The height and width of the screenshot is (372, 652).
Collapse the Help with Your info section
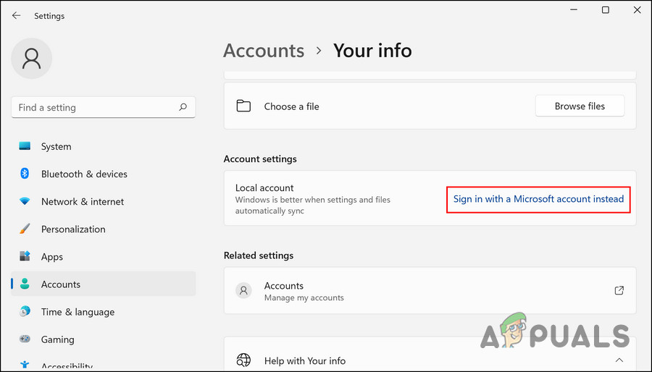coord(619,360)
